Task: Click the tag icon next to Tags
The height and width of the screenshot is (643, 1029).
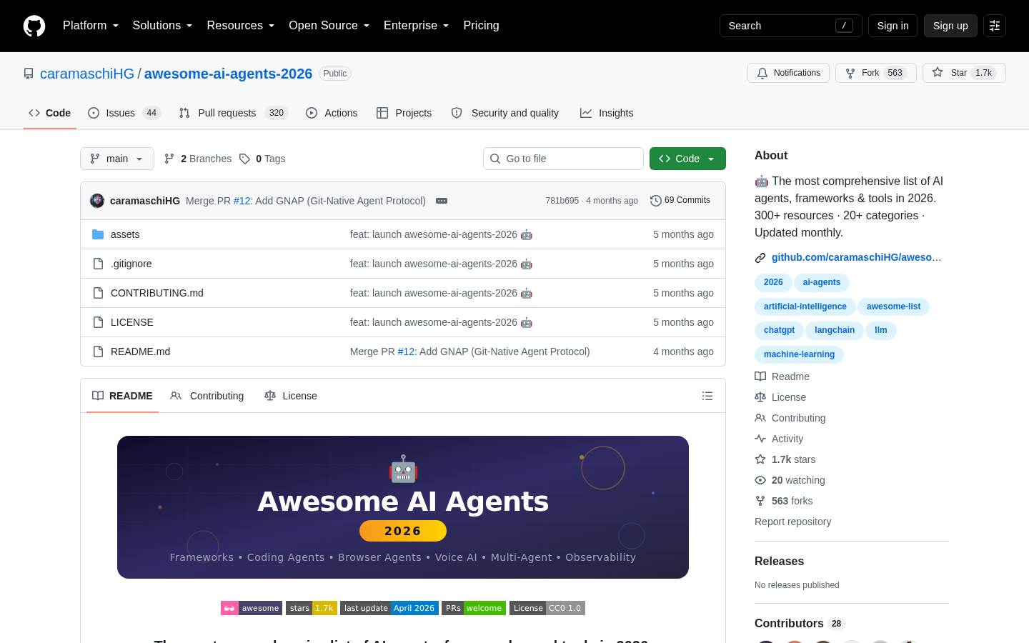Action: click(x=244, y=159)
